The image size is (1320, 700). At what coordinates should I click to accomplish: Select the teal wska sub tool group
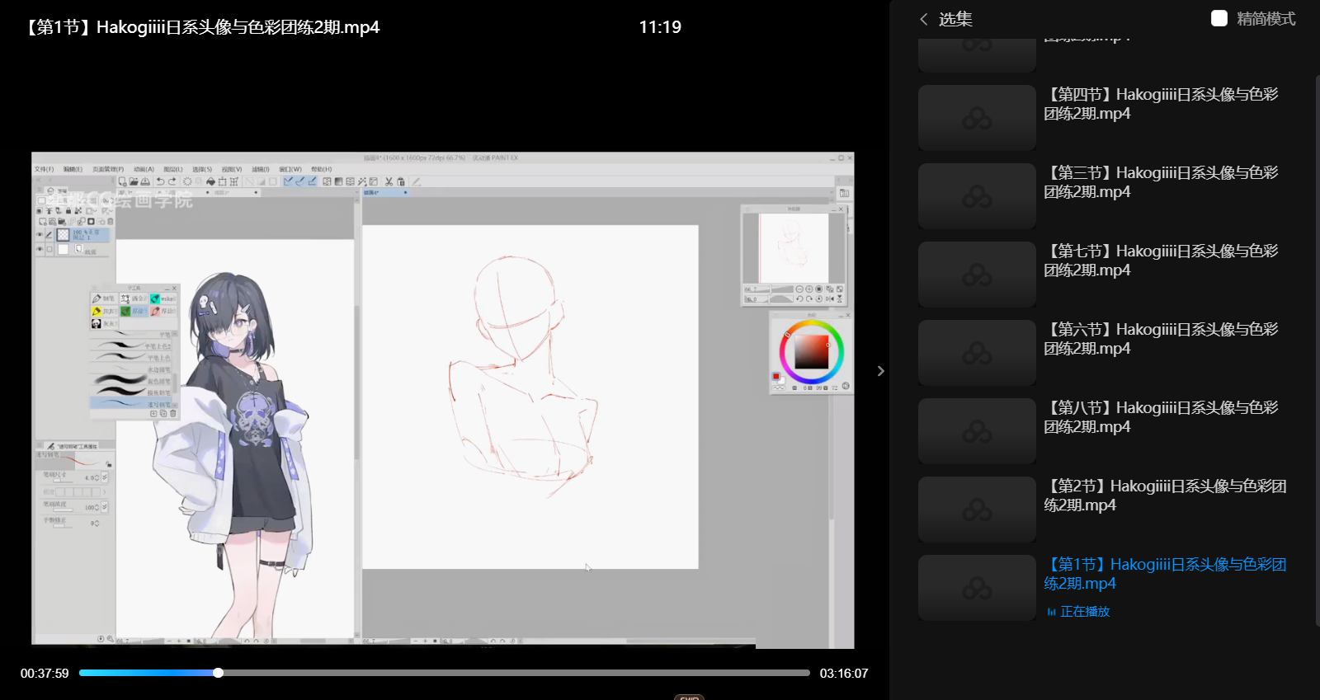tap(163, 298)
